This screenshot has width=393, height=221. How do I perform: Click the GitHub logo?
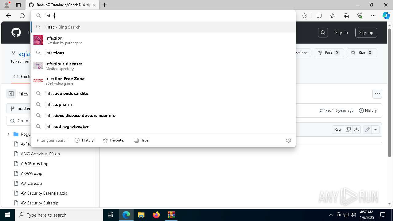coord(16,33)
